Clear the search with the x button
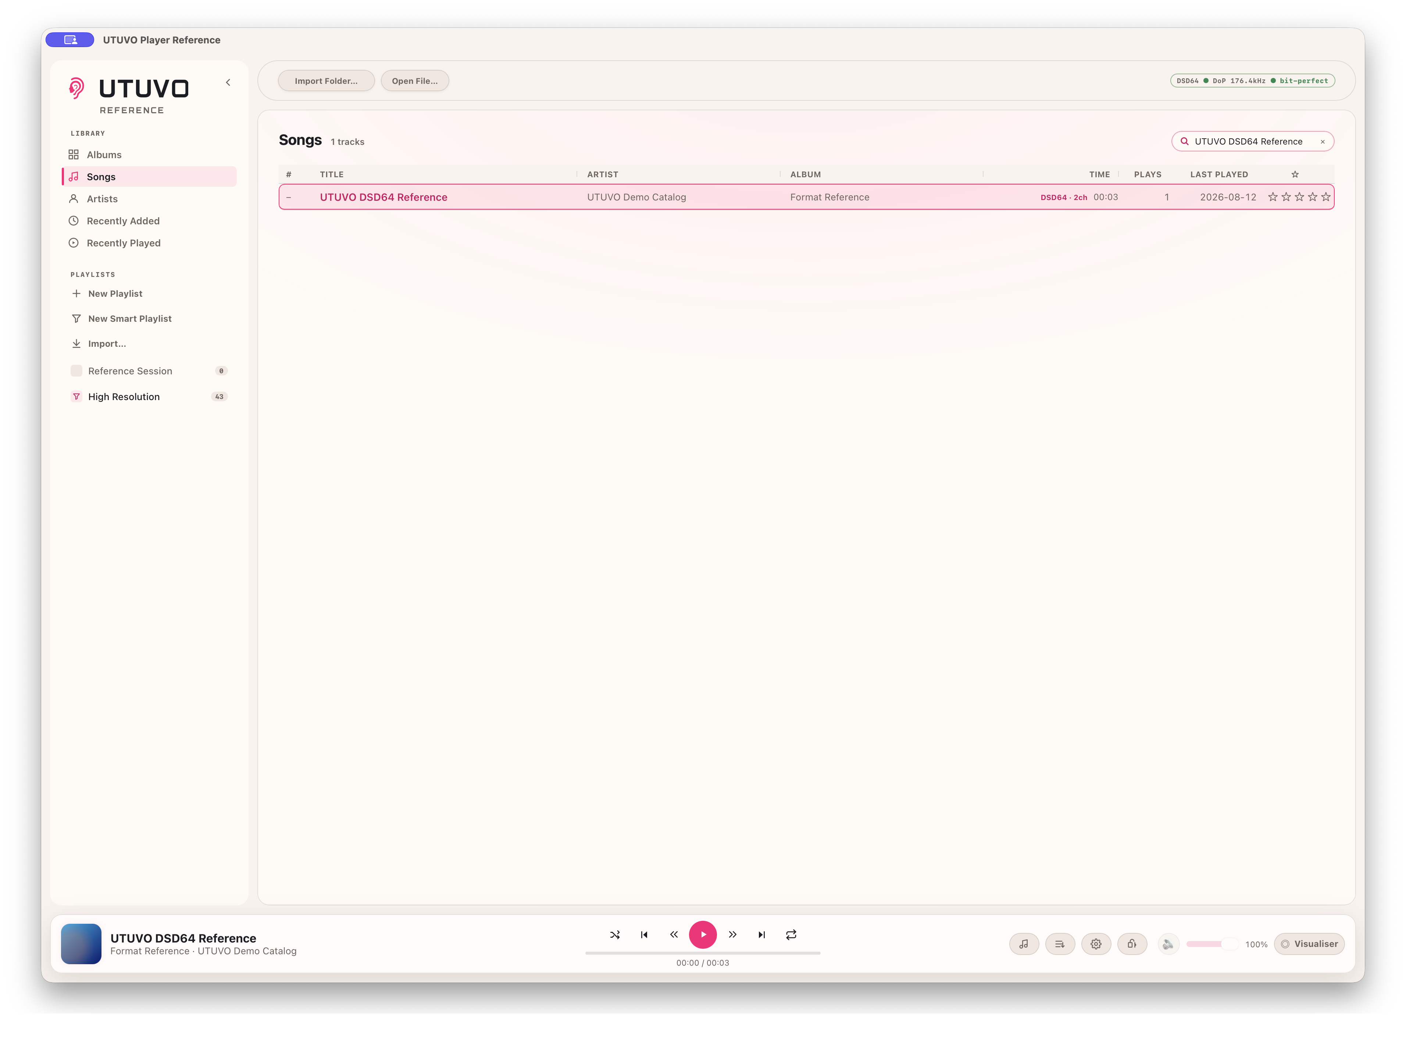1406x1037 pixels. point(1323,142)
